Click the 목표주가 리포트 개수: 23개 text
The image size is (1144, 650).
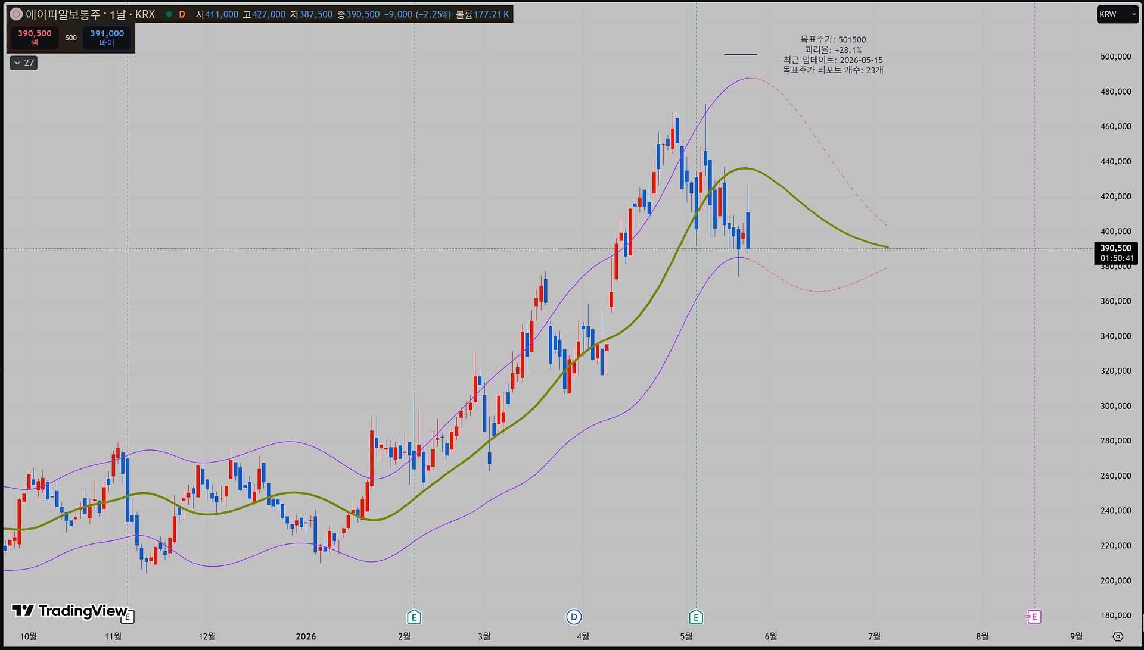(x=833, y=70)
